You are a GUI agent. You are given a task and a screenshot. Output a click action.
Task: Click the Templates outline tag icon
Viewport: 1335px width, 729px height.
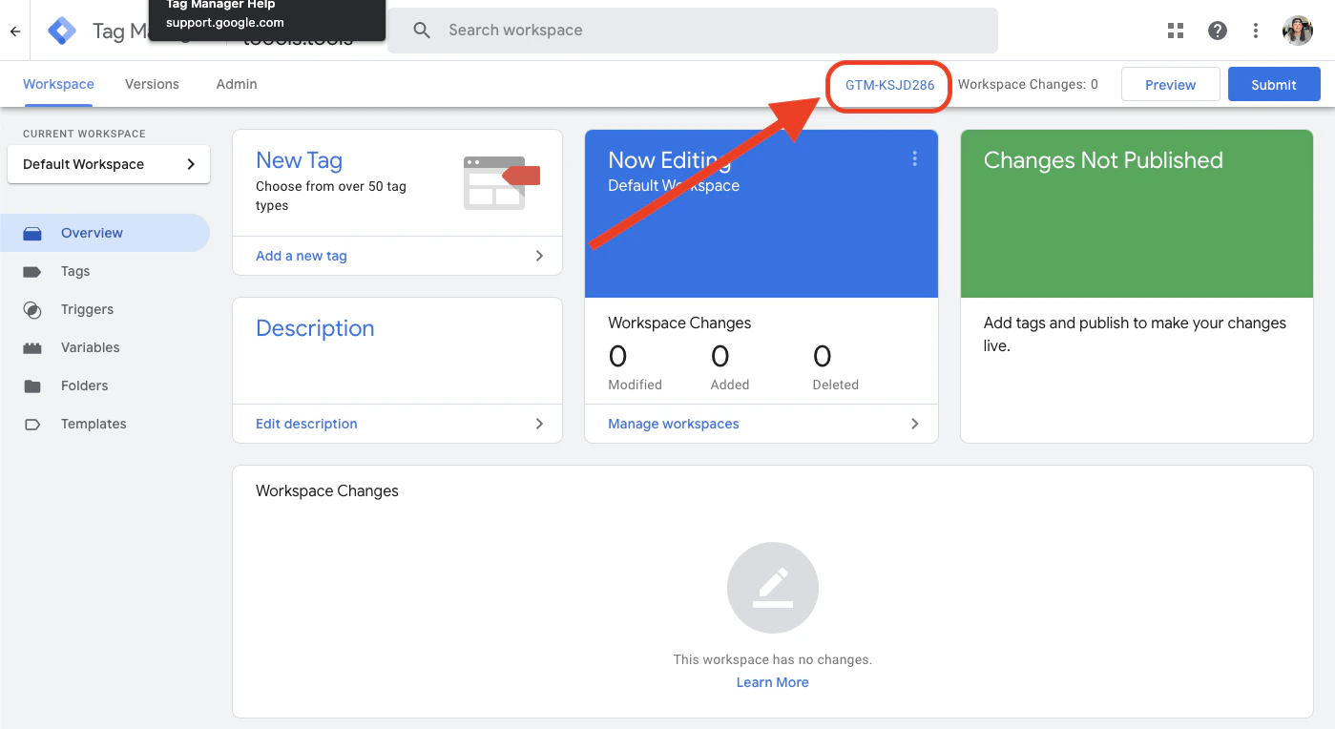32,424
